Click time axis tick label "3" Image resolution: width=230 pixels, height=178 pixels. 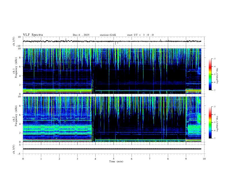(77, 159)
